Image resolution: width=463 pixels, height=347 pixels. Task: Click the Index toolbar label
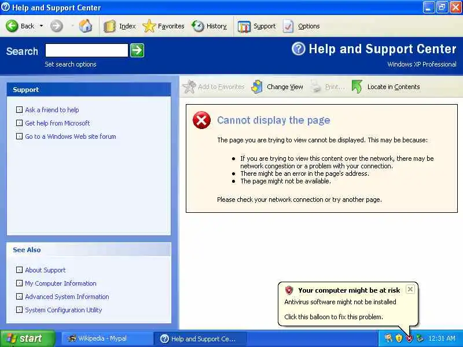127,26
